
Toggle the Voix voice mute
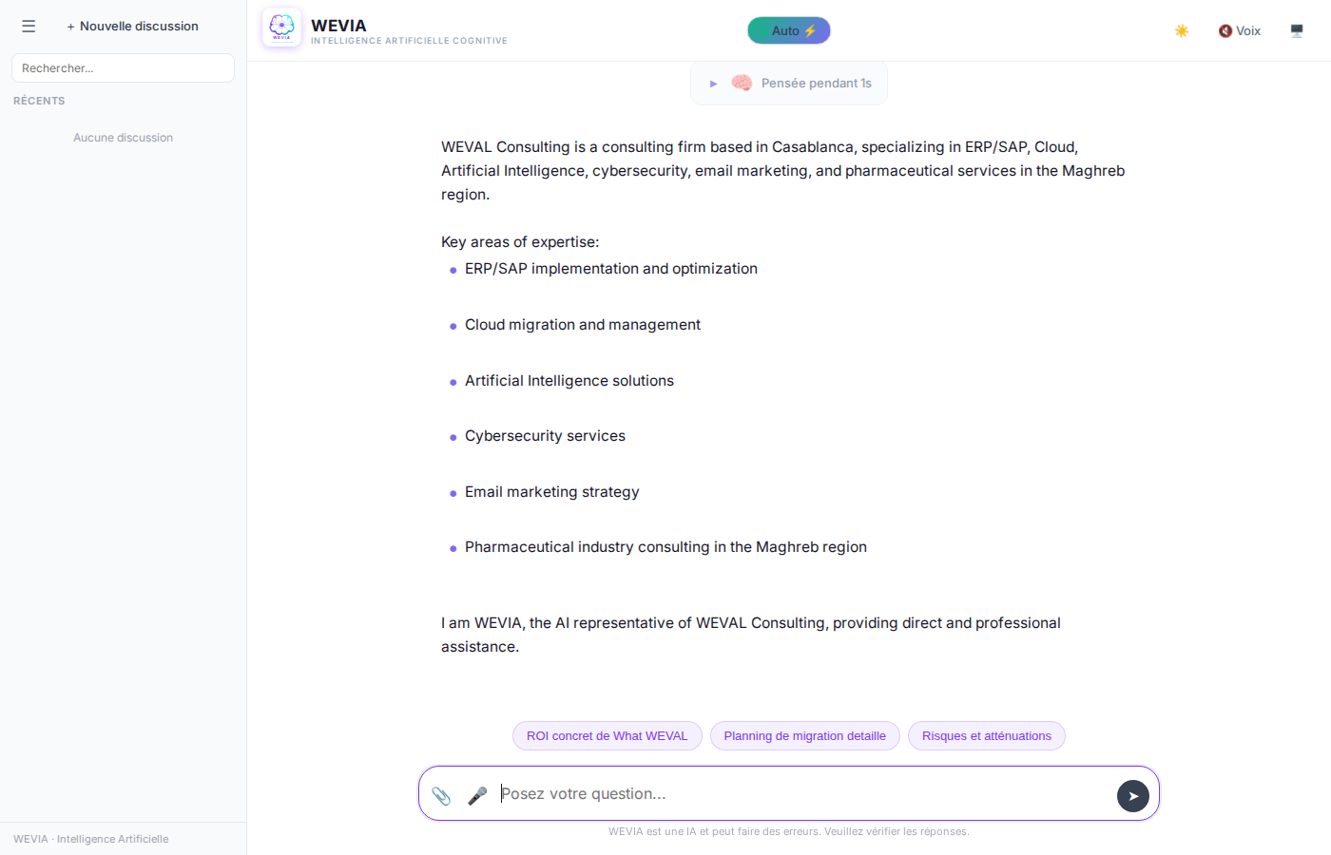(x=1239, y=31)
